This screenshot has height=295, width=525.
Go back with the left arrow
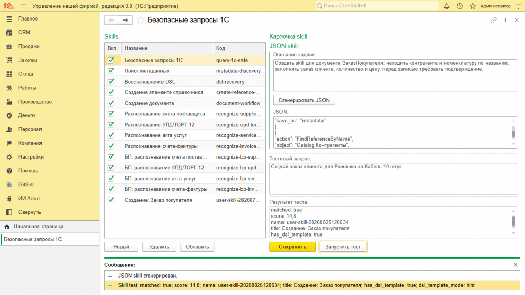point(111,20)
